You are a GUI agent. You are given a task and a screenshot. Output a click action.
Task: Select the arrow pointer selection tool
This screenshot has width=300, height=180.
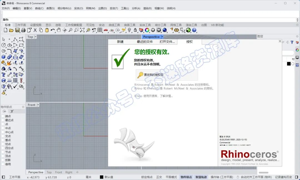click(3, 39)
